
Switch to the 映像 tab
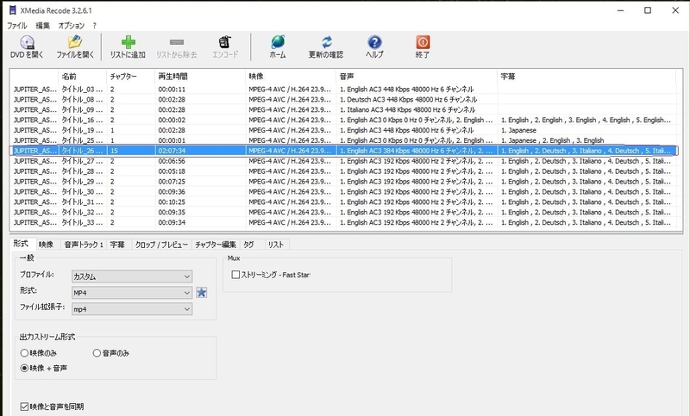pos(46,245)
